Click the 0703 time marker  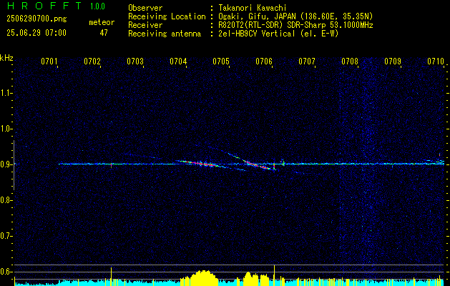[135, 61]
